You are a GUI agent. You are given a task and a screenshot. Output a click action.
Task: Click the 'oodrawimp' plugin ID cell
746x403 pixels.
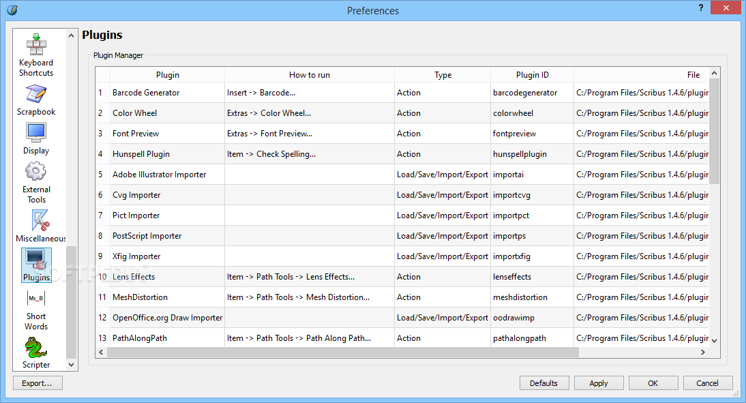[533, 318]
